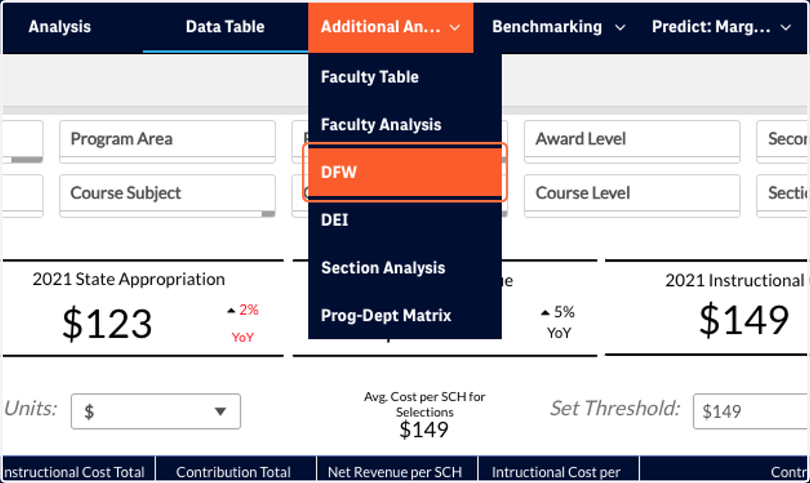The height and width of the screenshot is (483, 810).
Task: Open Prog-Dept Matrix
Action: click(x=405, y=315)
